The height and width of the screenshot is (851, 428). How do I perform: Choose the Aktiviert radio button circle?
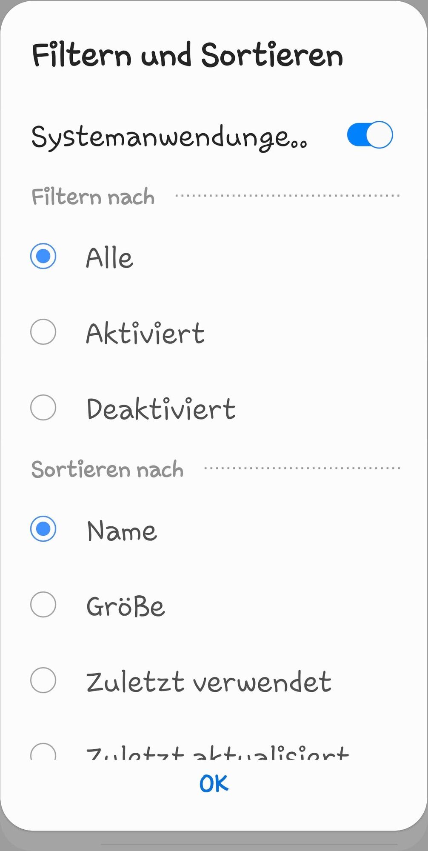(x=43, y=332)
